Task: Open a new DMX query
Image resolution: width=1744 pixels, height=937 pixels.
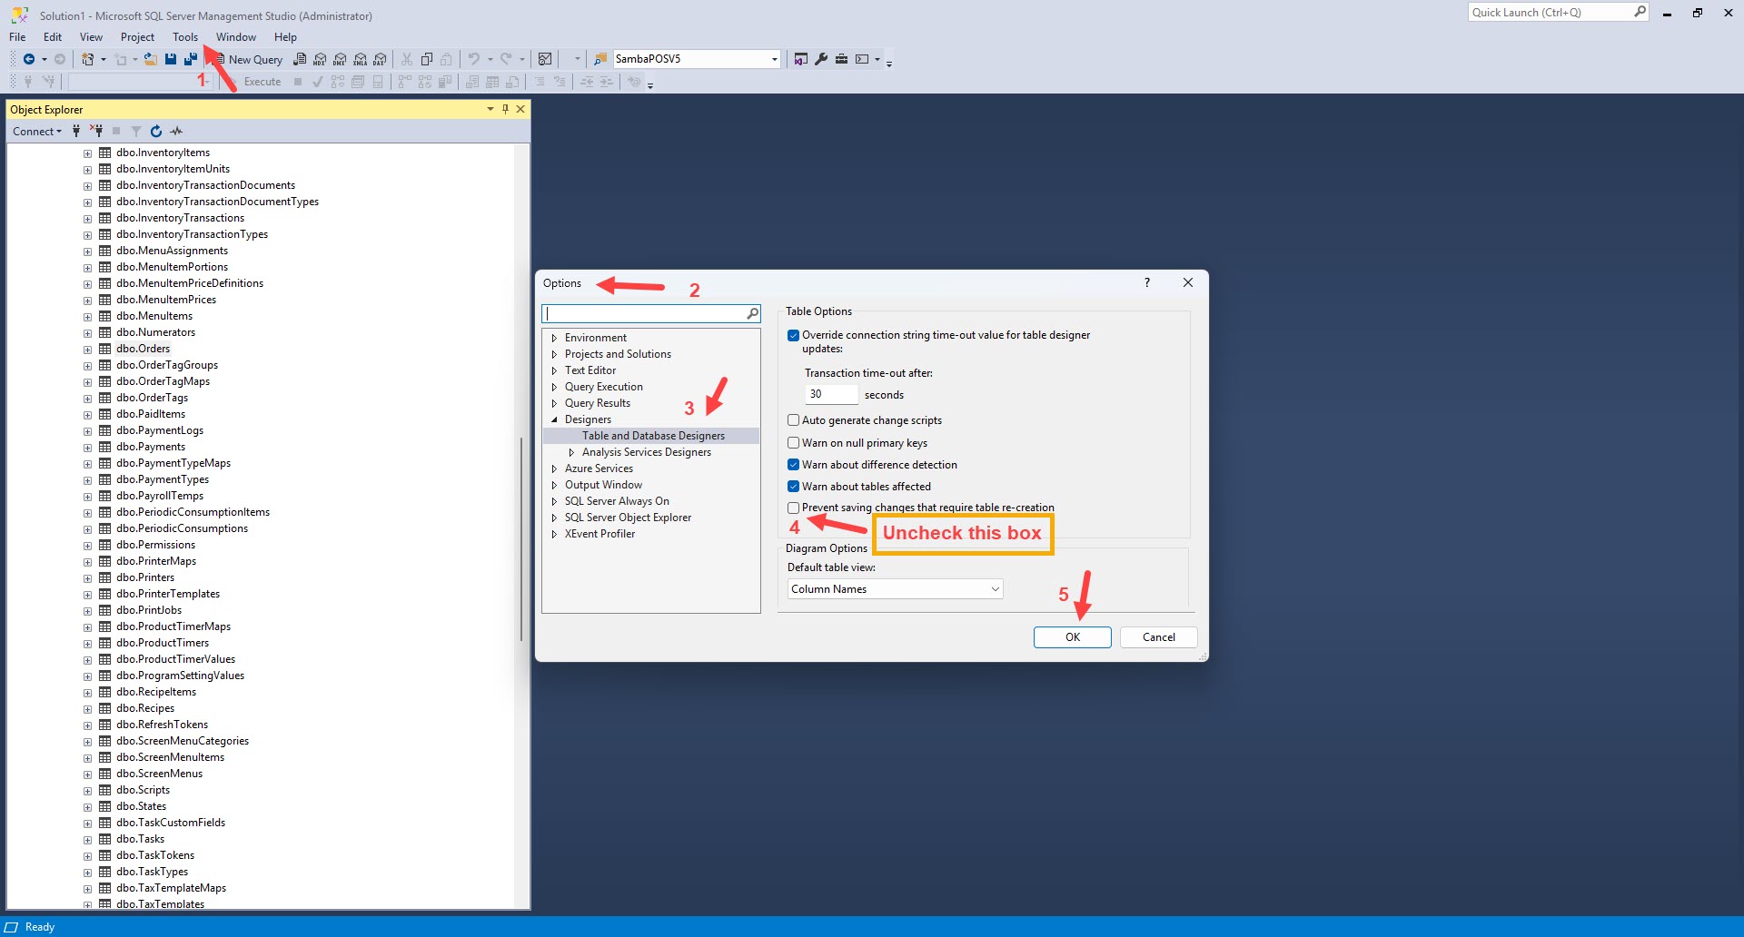Action: pyautogui.click(x=340, y=59)
